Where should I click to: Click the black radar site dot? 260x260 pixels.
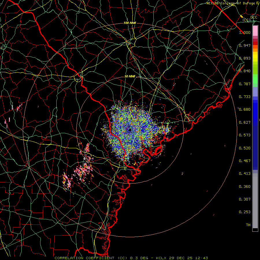[130, 130]
